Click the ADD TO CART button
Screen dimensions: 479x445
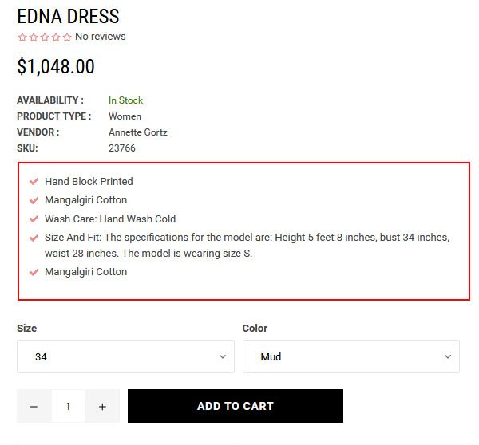coord(235,406)
